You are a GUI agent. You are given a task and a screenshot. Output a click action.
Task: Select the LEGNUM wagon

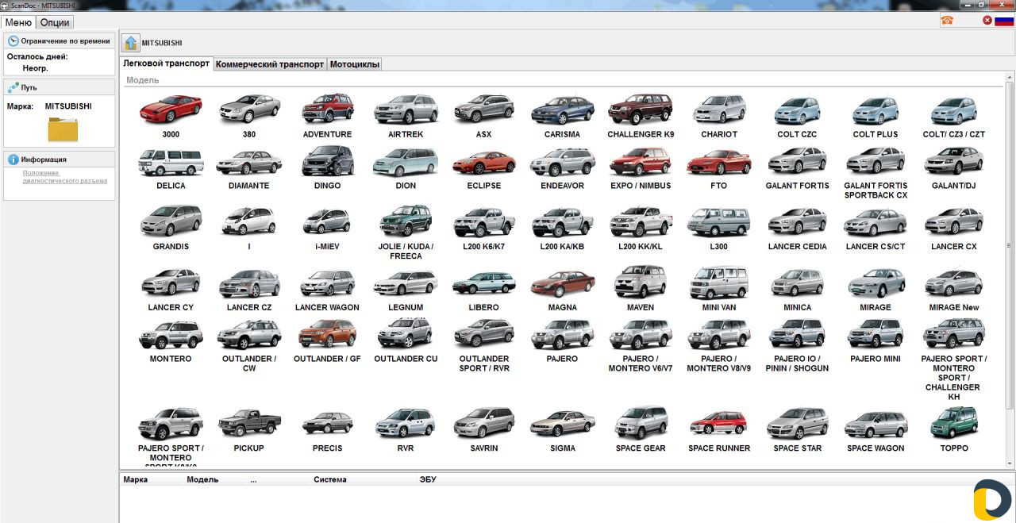[406, 283]
